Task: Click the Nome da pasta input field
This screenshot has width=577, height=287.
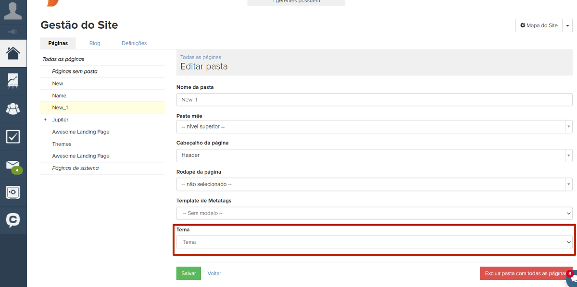Action: tap(374, 100)
